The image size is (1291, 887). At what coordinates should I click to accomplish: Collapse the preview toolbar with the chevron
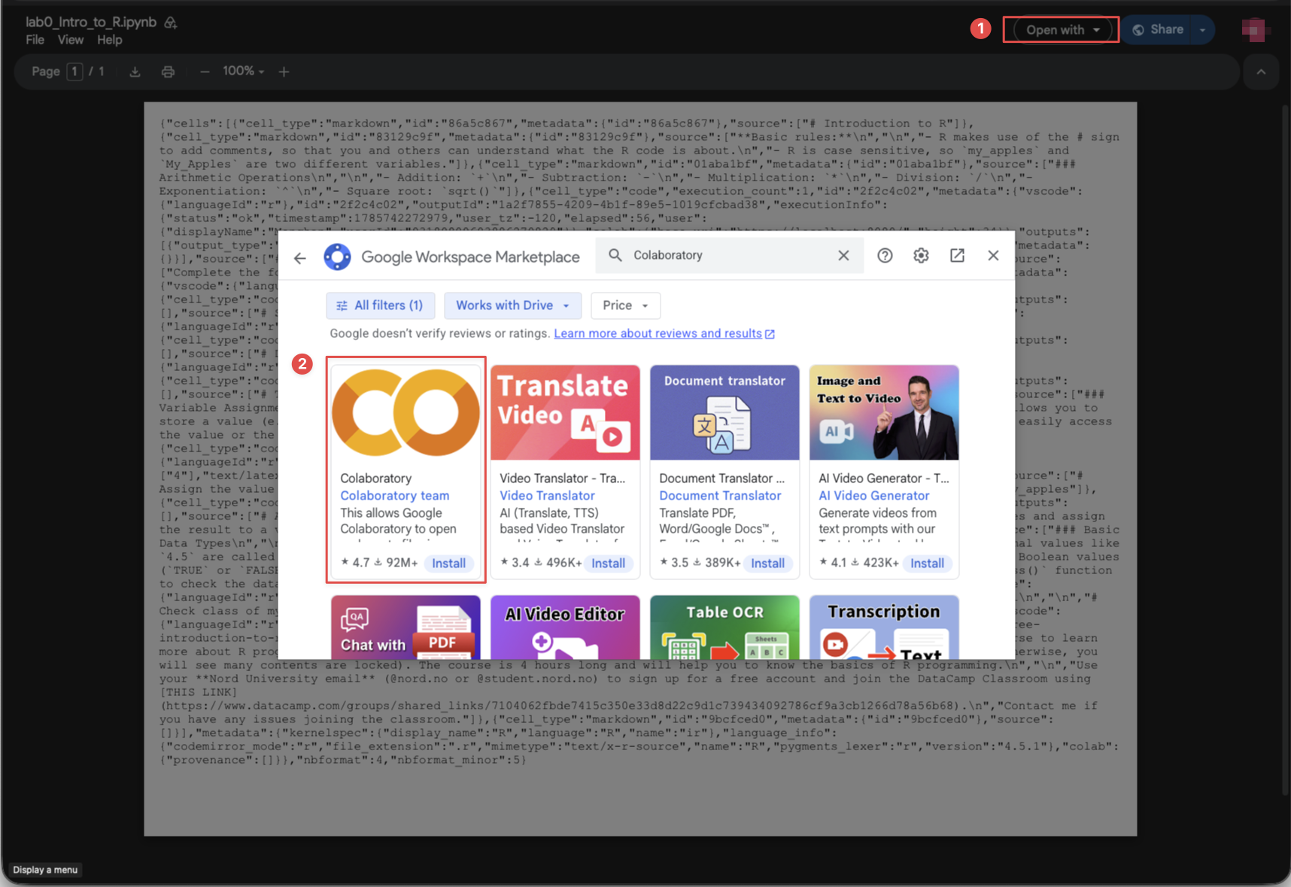(x=1261, y=72)
